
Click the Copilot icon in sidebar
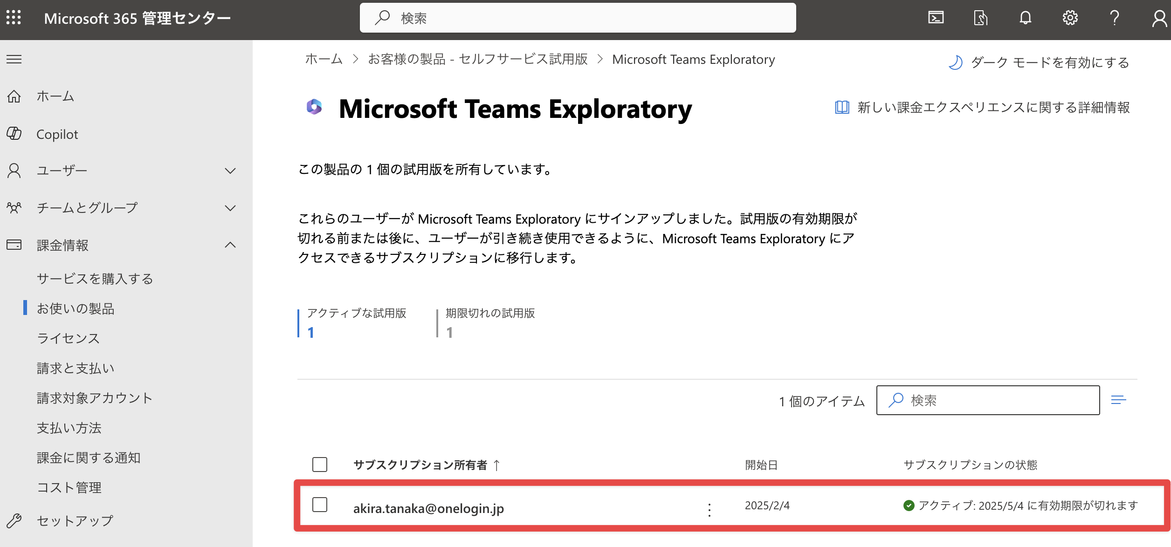pos(14,134)
